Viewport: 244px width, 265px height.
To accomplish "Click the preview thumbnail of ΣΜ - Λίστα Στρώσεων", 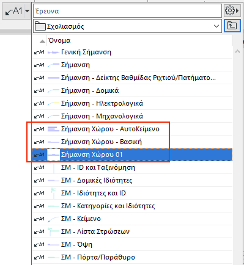I will (54, 231).
